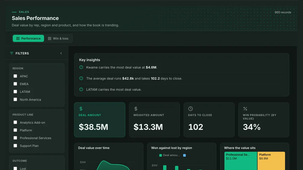Click the 'REGION' filter group heading

click(18, 68)
